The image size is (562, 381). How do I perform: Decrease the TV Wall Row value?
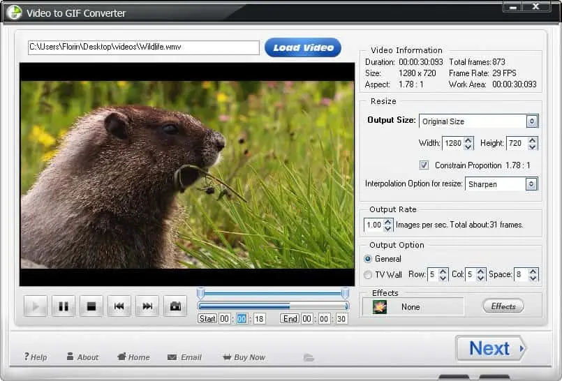coord(443,278)
